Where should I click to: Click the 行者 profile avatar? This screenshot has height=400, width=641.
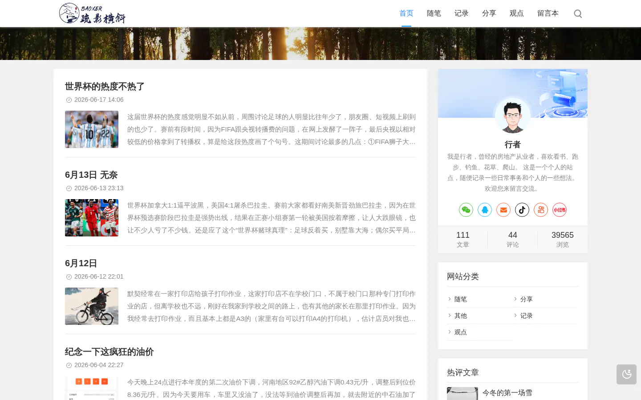[513, 115]
